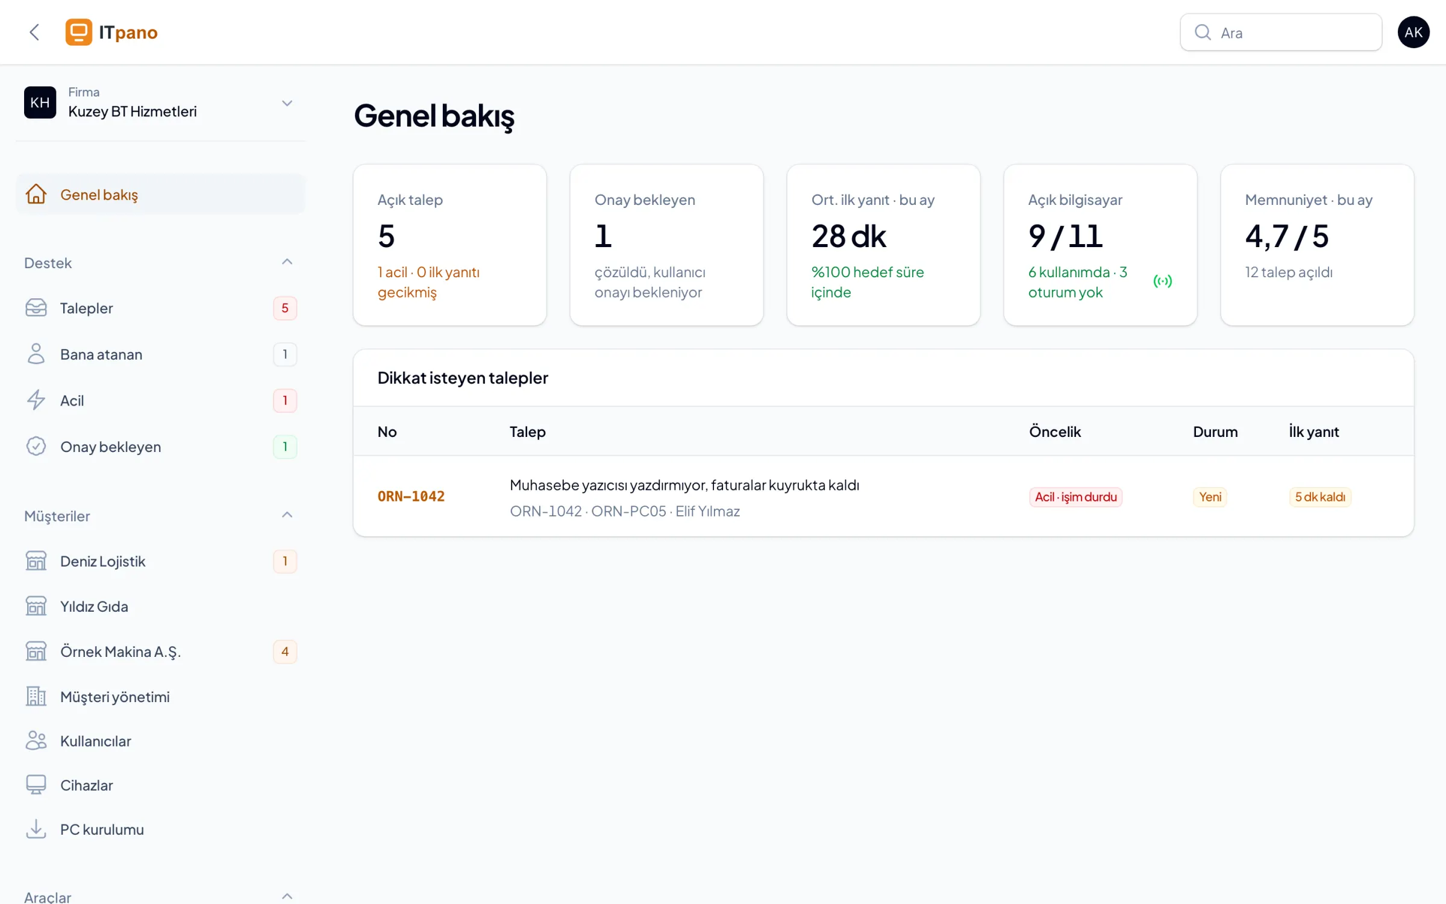Click the Acil lightning bolt icon
The image size is (1446, 904).
tap(36, 400)
